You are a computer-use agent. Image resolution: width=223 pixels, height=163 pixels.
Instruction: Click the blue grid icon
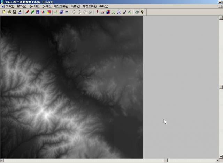point(38,12)
